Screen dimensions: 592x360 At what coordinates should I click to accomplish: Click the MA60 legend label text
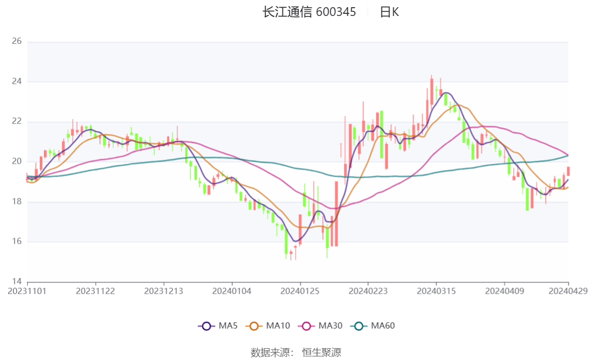click(x=383, y=325)
